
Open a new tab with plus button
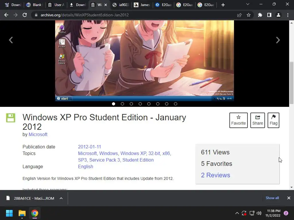(223, 5)
